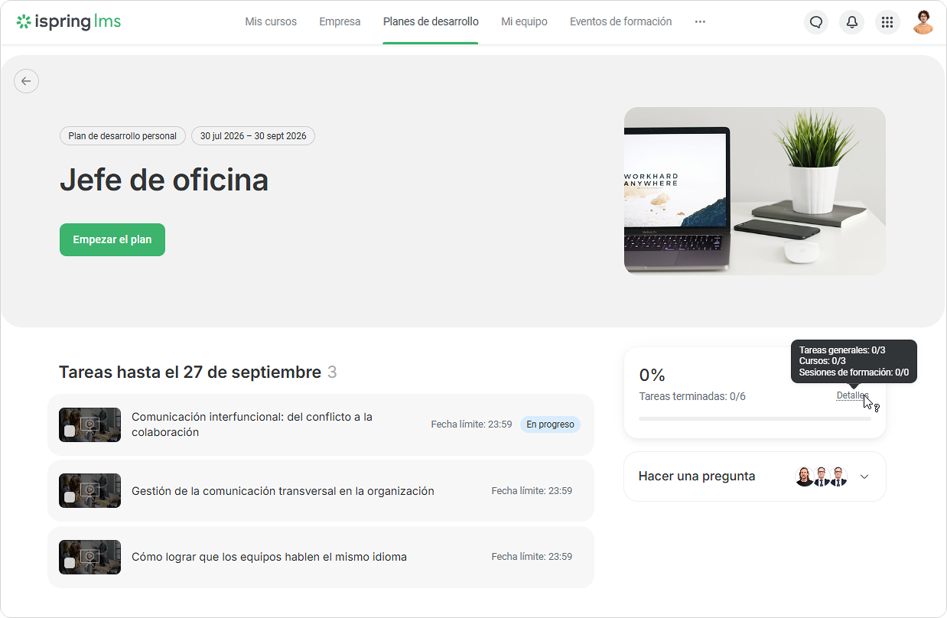
Task: Click the team avatars beside Hacer una pregunta
Action: [x=822, y=477]
